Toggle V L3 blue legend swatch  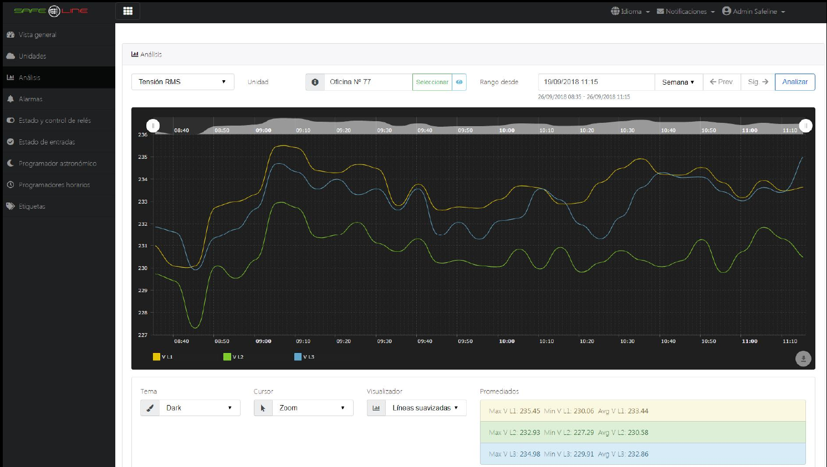click(x=298, y=357)
